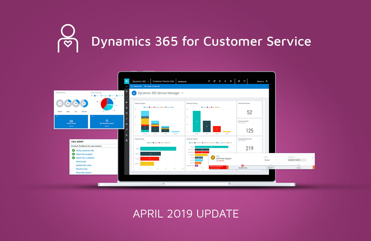Viewport: 371px width, 241px height.
Task: Click the 3D Printer Support case title
Action: [224, 159]
